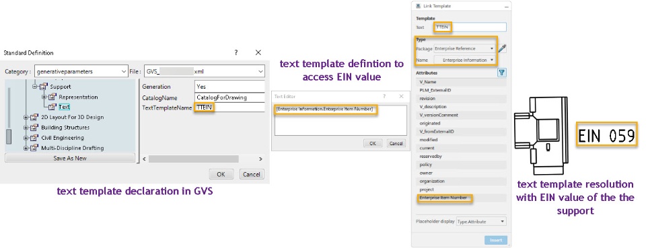Click the Text Editor help question mark
Screen dimensions: 646x248
pyautogui.click(x=384, y=96)
